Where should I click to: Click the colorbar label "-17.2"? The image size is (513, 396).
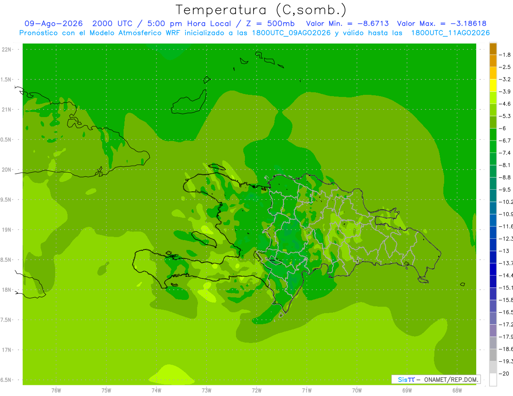coord(506,324)
